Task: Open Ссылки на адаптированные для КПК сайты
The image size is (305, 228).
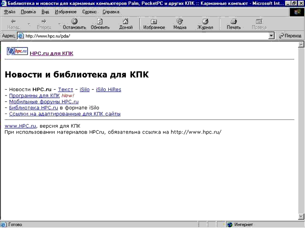Action: [x=65, y=114]
